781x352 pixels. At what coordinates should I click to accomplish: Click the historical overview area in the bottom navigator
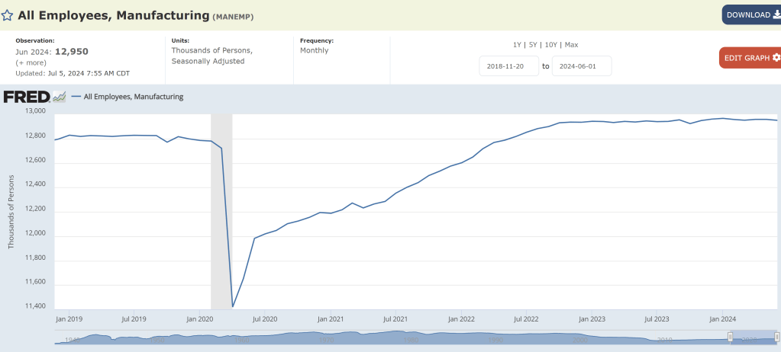[382, 337]
